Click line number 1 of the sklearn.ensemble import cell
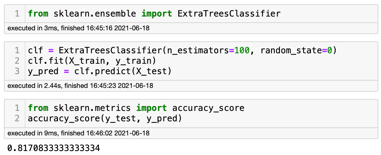This screenshot has height=155, width=381. point(17,13)
